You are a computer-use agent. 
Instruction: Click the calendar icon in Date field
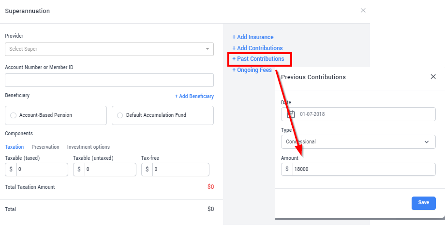(291, 114)
